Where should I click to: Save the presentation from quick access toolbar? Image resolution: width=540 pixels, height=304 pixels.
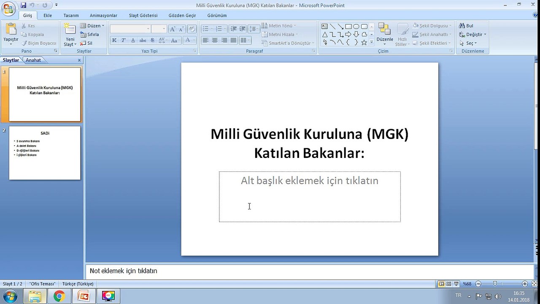[x=23, y=5]
